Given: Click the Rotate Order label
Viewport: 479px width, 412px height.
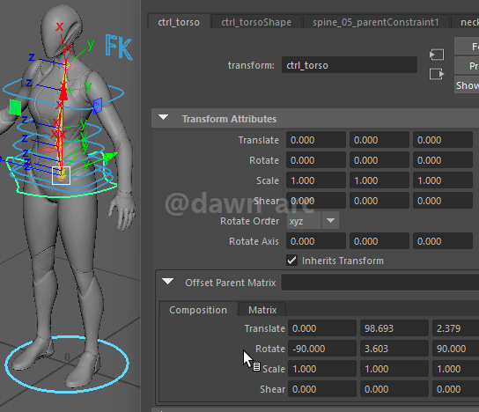Looking at the screenshot, I should pos(249,221).
